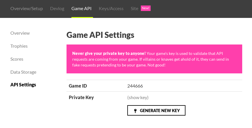Click the Game ID value 244666
The height and width of the screenshot is (128, 252).
click(x=135, y=86)
